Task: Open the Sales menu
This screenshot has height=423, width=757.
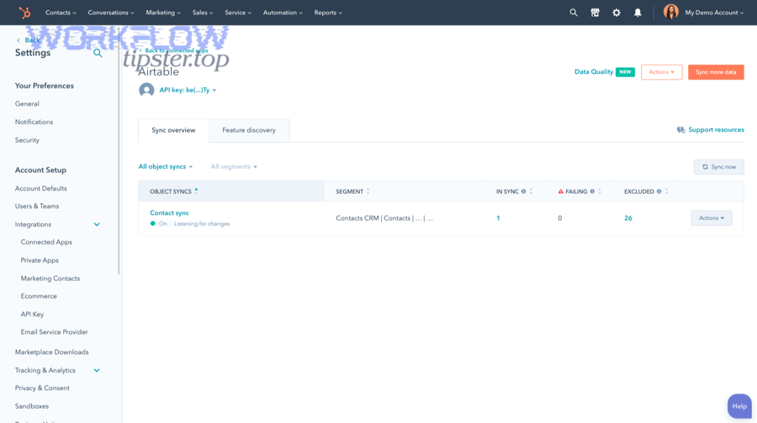Action: (203, 13)
